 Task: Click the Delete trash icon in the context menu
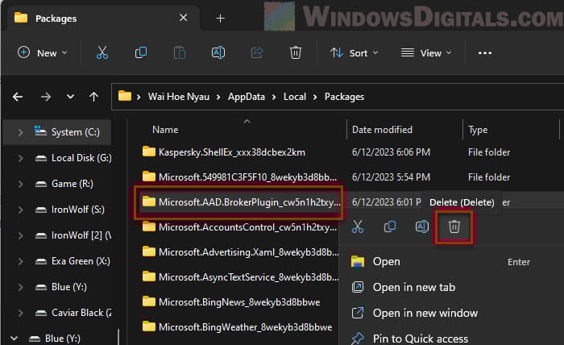point(454,227)
